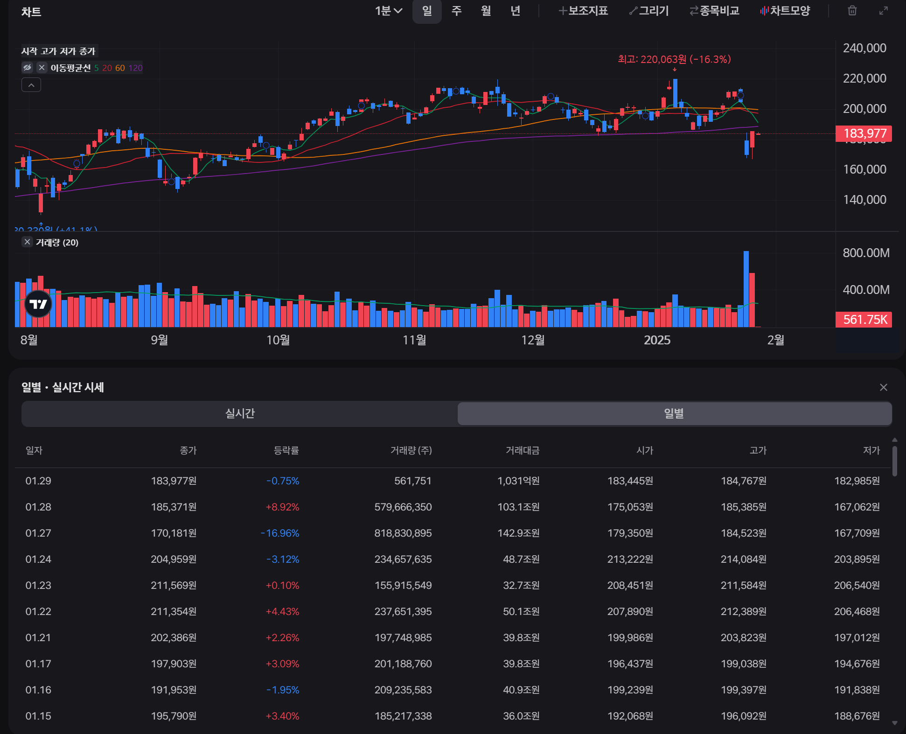Switch the chart interval to 주
This screenshot has height=734, width=906.
coord(456,11)
